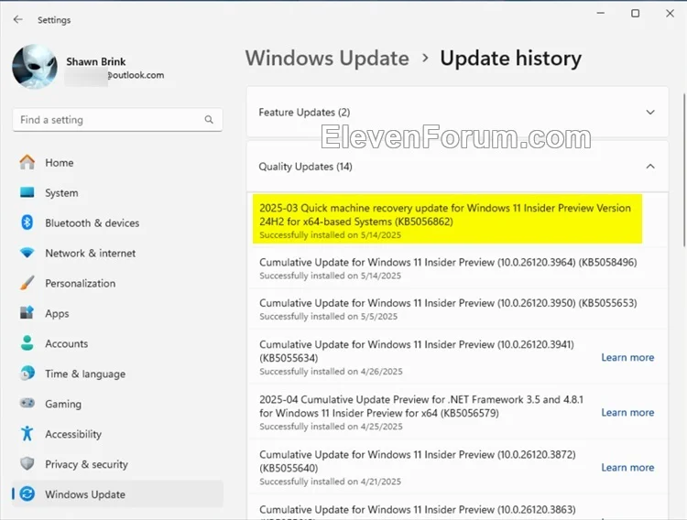Open Learn more for KB5055640
687x520 pixels.
point(627,468)
